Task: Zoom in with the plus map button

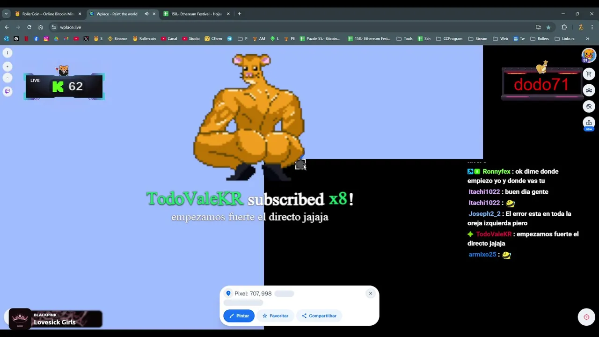Action: tap(7, 66)
